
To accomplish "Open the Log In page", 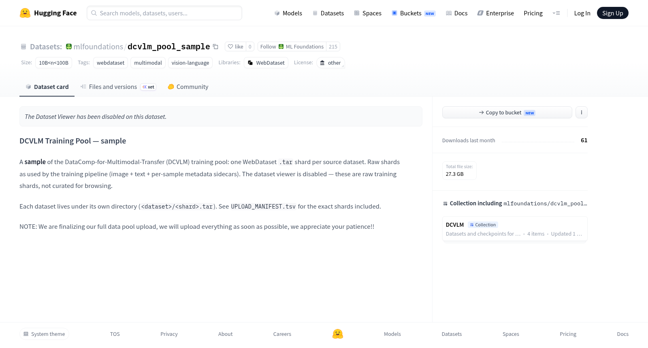I will (582, 13).
